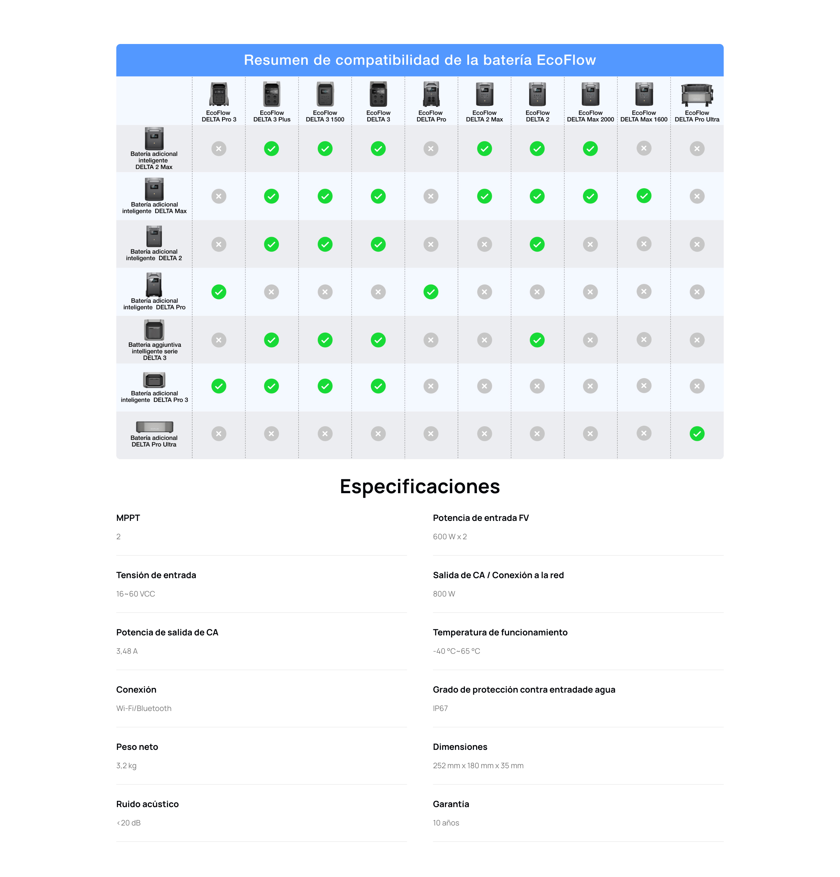This screenshot has height=877, width=840.
Task: Click the EcoFlow DELTA Pro Ultra product image
Action: 697,94
